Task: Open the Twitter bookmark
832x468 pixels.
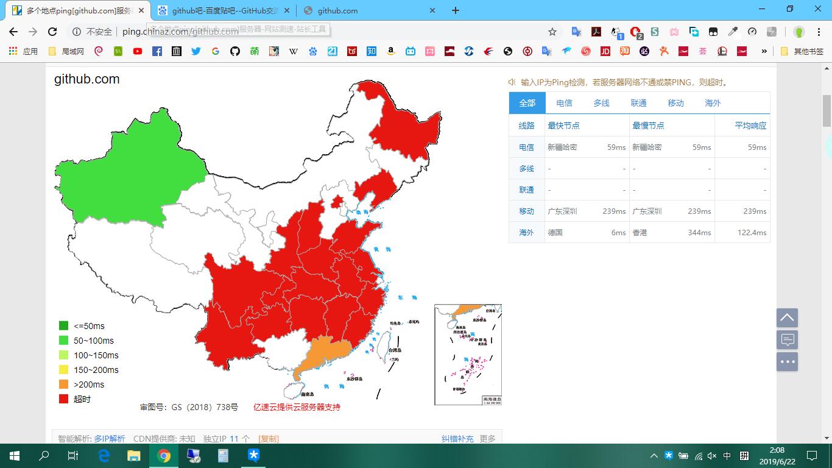Action: (x=196, y=52)
